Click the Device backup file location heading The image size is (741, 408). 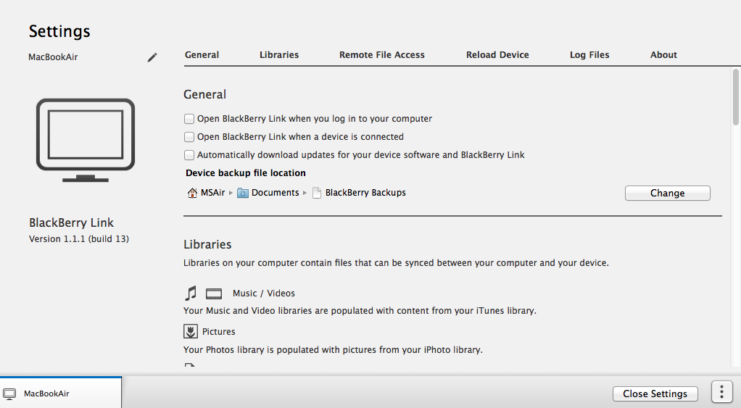(246, 172)
